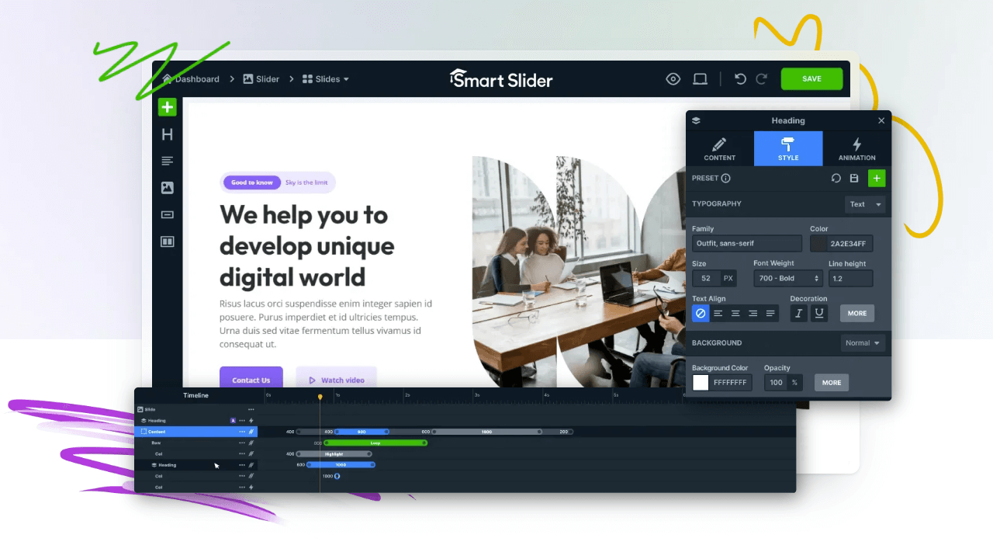The height and width of the screenshot is (559, 993).
Task: Add a new preset with green plus
Action: (x=877, y=178)
